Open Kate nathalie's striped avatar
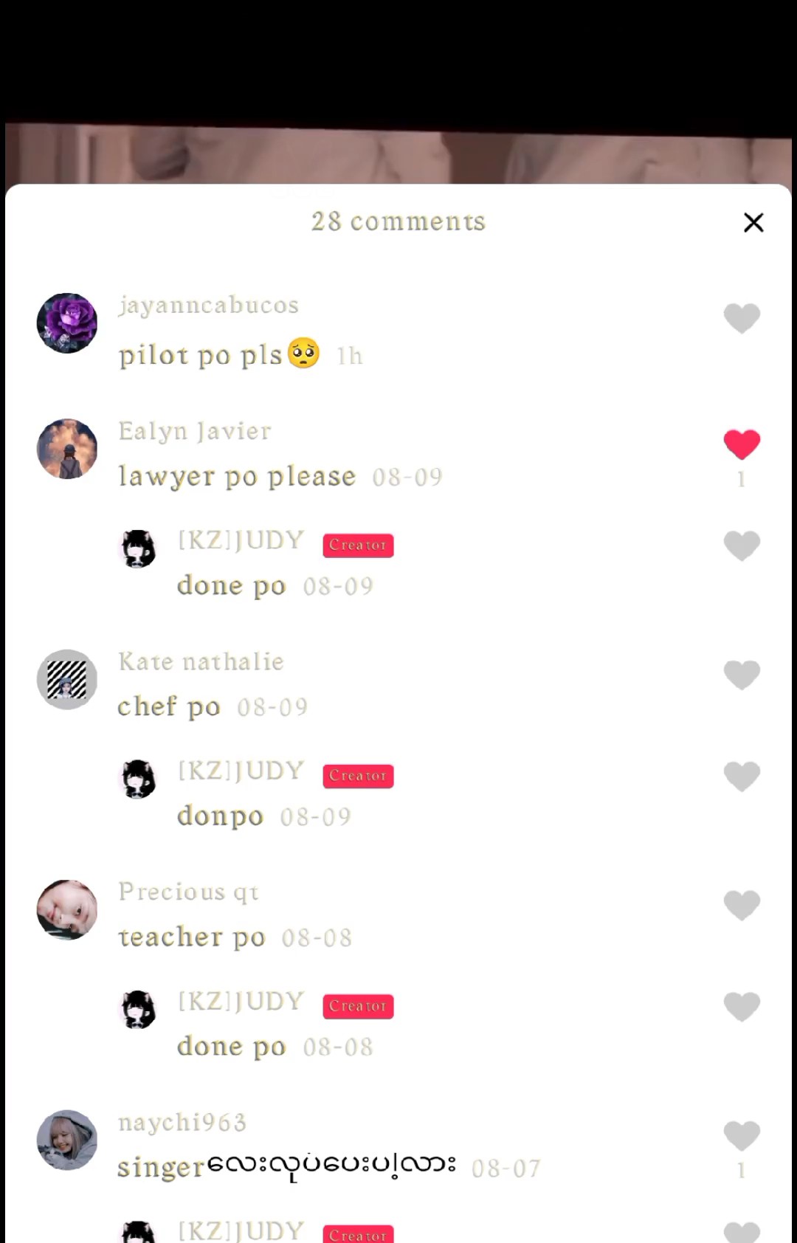This screenshot has width=797, height=1243. click(67, 679)
